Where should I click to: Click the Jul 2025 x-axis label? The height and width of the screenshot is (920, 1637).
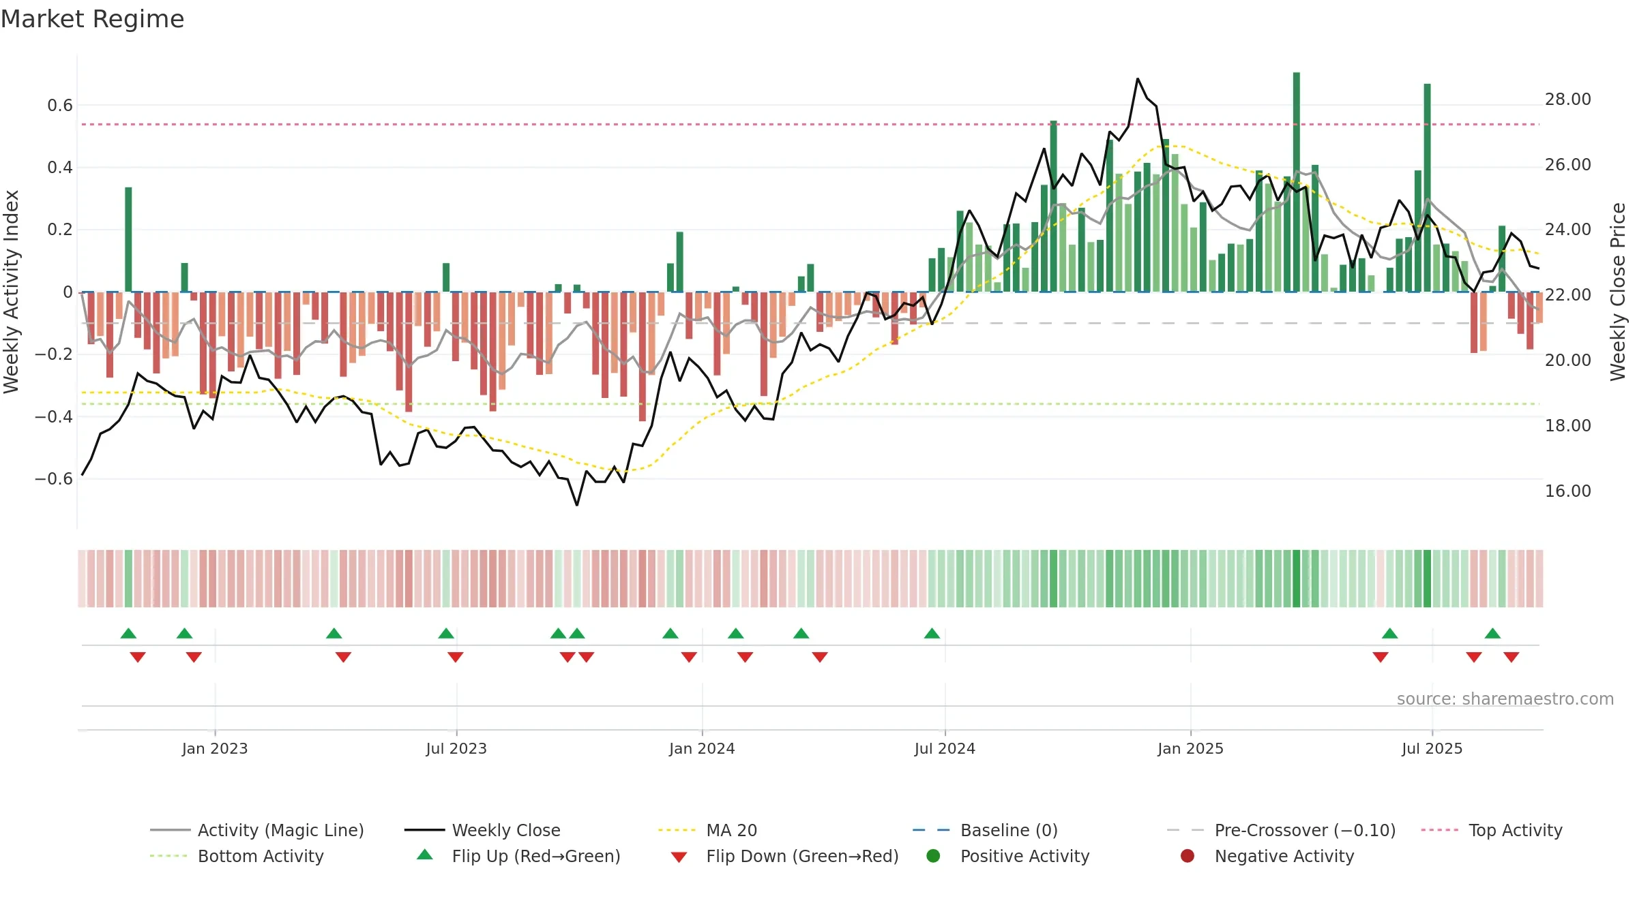1432,748
